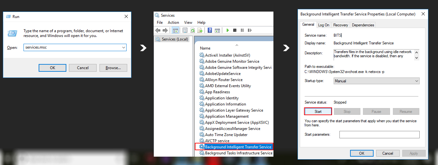The height and width of the screenshot is (165, 438).
Task: Switch to the General tab
Action: tap(308, 24)
